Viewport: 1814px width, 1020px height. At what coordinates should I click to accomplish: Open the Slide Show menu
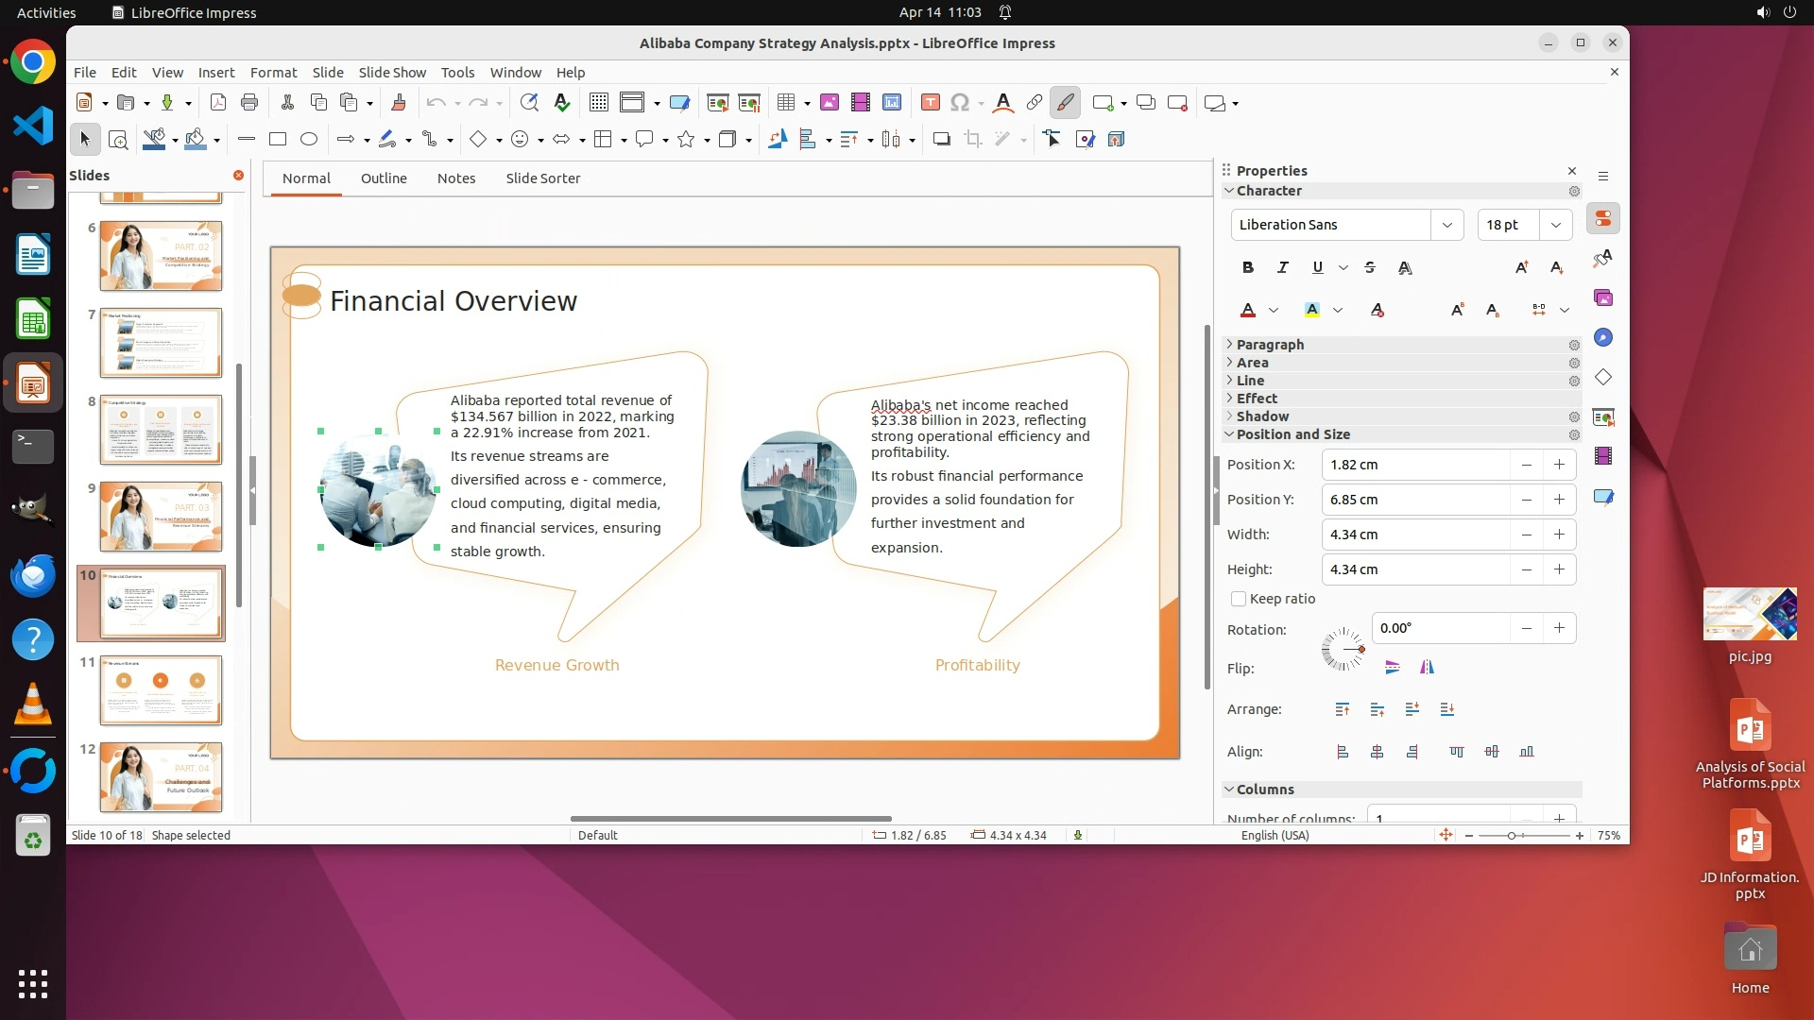point(392,73)
